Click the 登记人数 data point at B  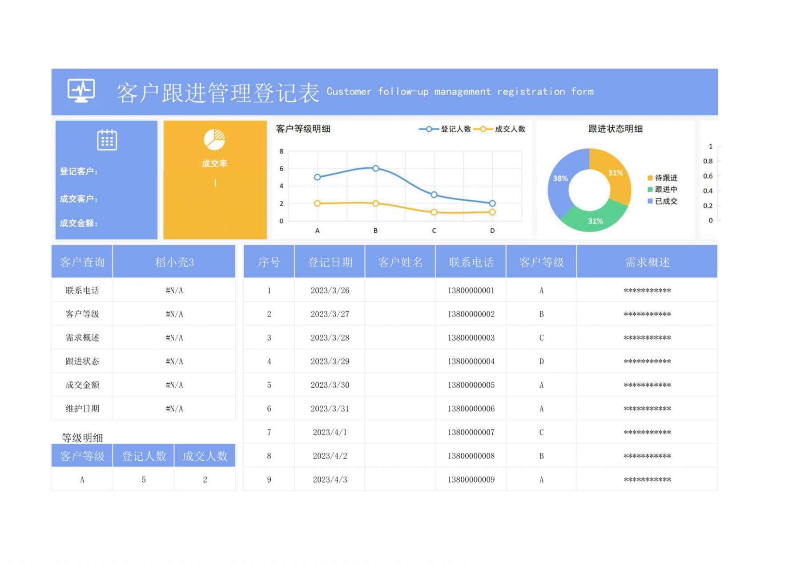pyautogui.click(x=376, y=168)
